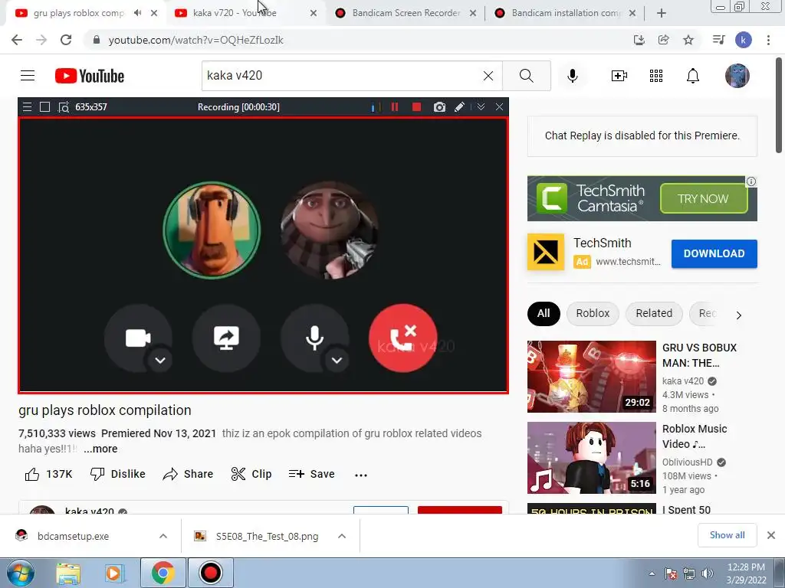Screen dimensions: 785x588
Task: Reload the page
Action: [66, 40]
